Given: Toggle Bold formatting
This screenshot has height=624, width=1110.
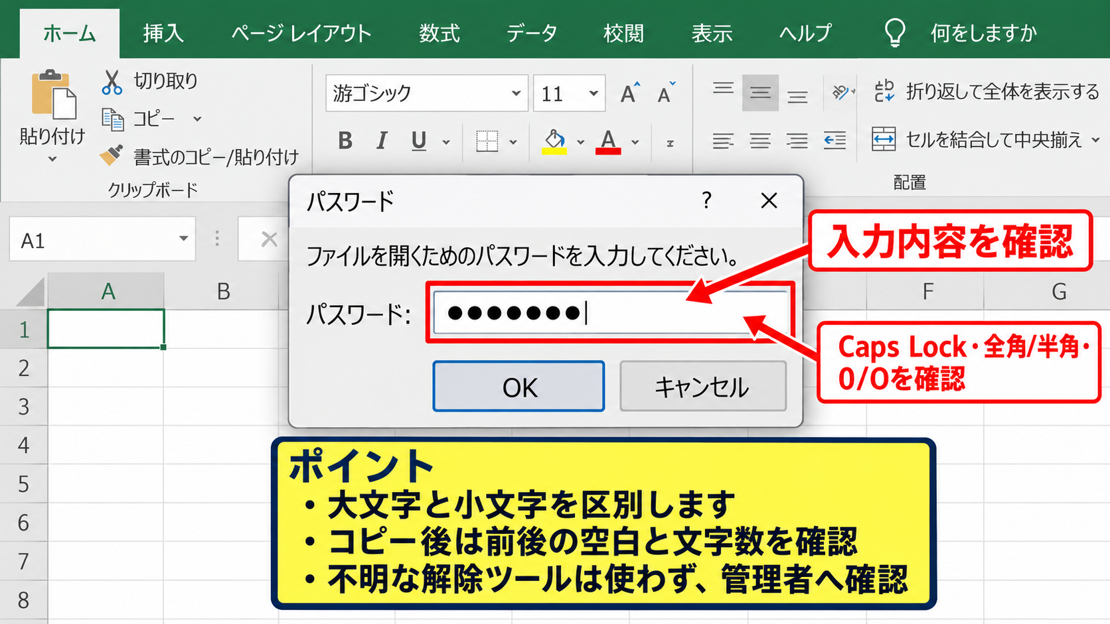Looking at the screenshot, I should coord(345,141).
